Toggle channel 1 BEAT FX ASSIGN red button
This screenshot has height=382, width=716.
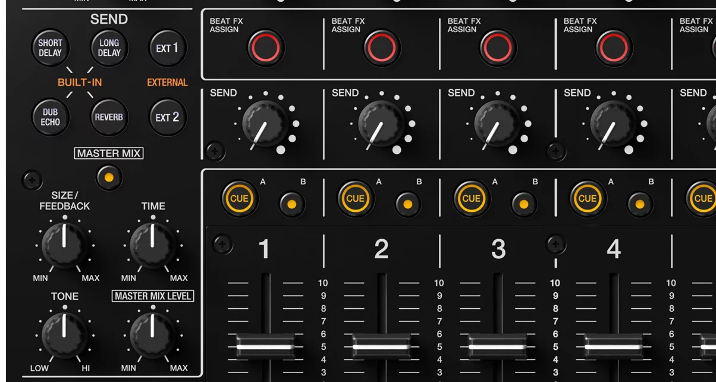pyautogui.click(x=266, y=47)
